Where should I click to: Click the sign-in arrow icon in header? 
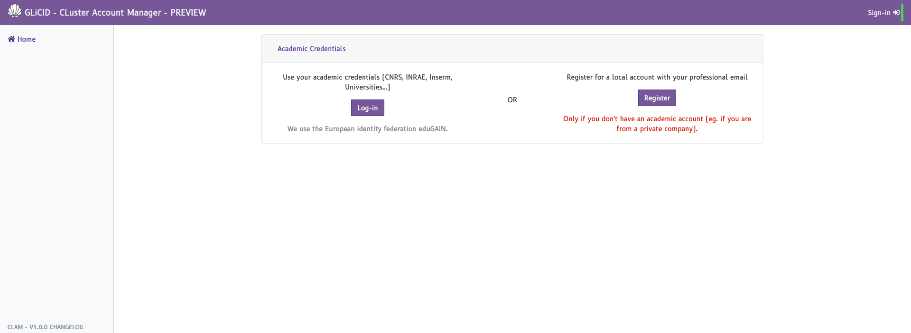[896, 13]
